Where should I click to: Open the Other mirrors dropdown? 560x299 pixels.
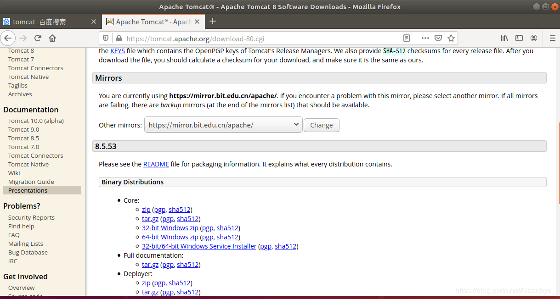223,125
